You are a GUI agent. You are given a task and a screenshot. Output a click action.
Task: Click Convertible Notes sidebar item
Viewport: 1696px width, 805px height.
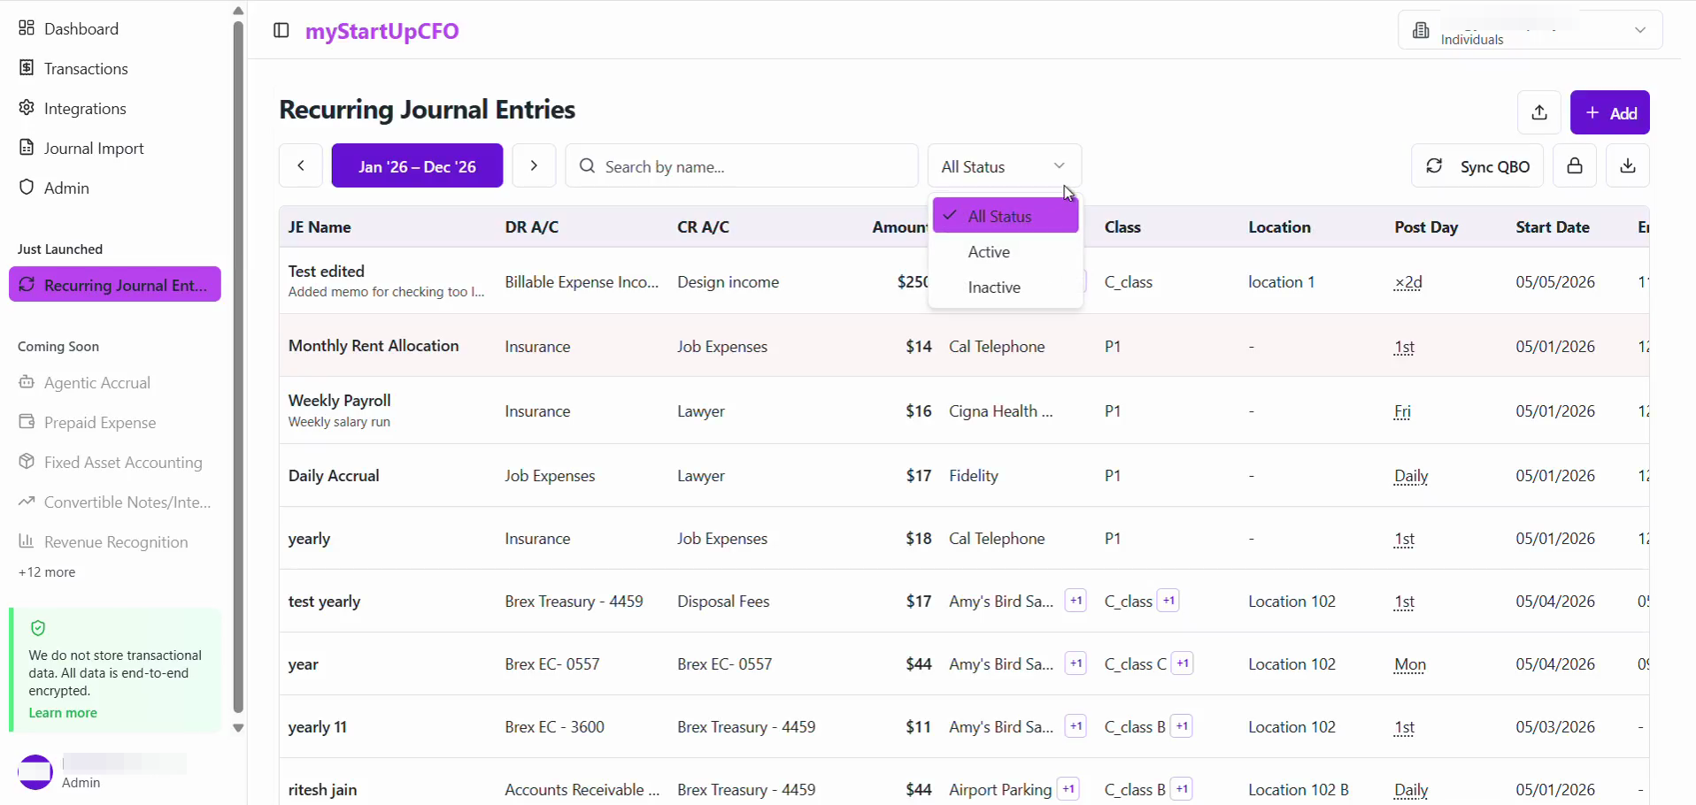127,502
